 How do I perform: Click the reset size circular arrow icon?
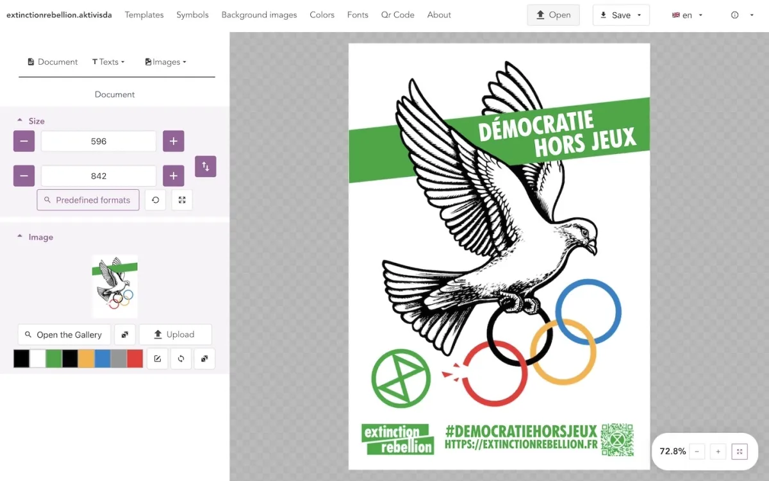pyautogui.click(x=155, y=200)
